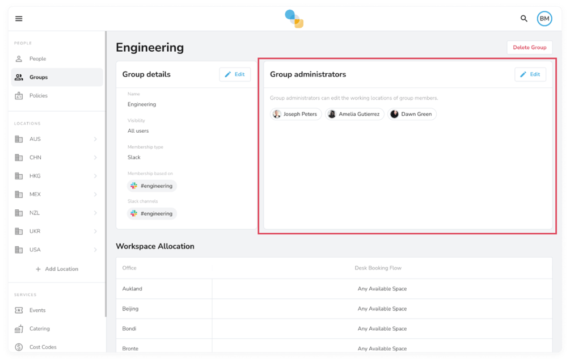Viewport: 570px width, 362px height.
Task: Select the Groups icon in the sidebar
Action: coord(18,77)
